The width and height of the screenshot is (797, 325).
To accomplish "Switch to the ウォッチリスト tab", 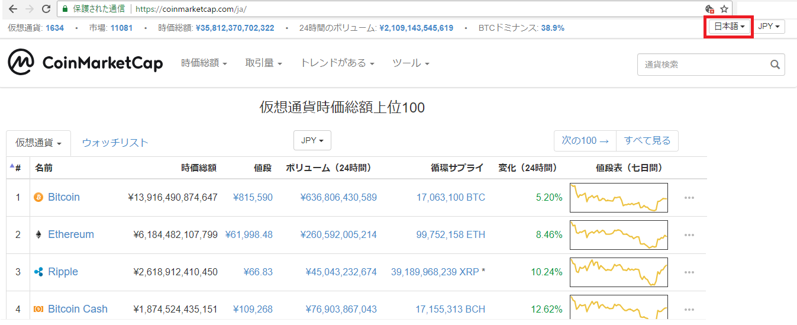I will coord(115,143).
